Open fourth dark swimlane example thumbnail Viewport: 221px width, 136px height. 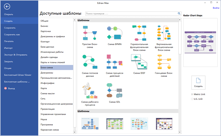pyautogui.click(x=164, y=124)
